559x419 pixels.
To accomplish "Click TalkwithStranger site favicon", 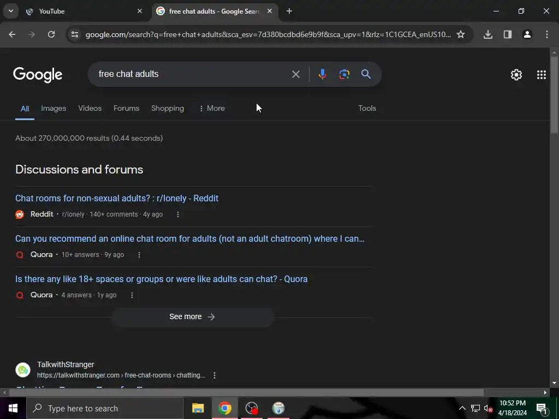I will [23, 370].
